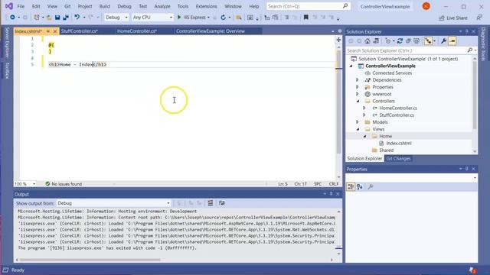Expand the wwwroot node
This screenshot has height=275, width=490.
pyautogui.click(x=358, y=94)
